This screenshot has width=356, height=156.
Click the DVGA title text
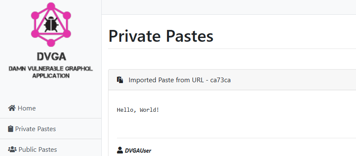click(x=52, y=56)
